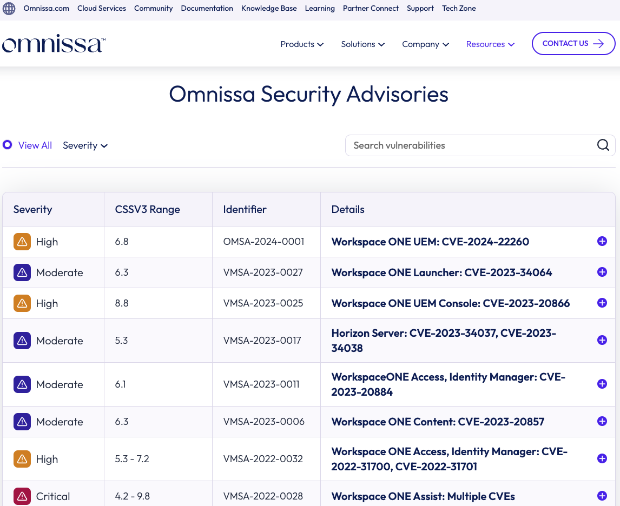Screen dimensions: 620x506
Task: Click the Omnissa logo
Action: coord(54,44)
